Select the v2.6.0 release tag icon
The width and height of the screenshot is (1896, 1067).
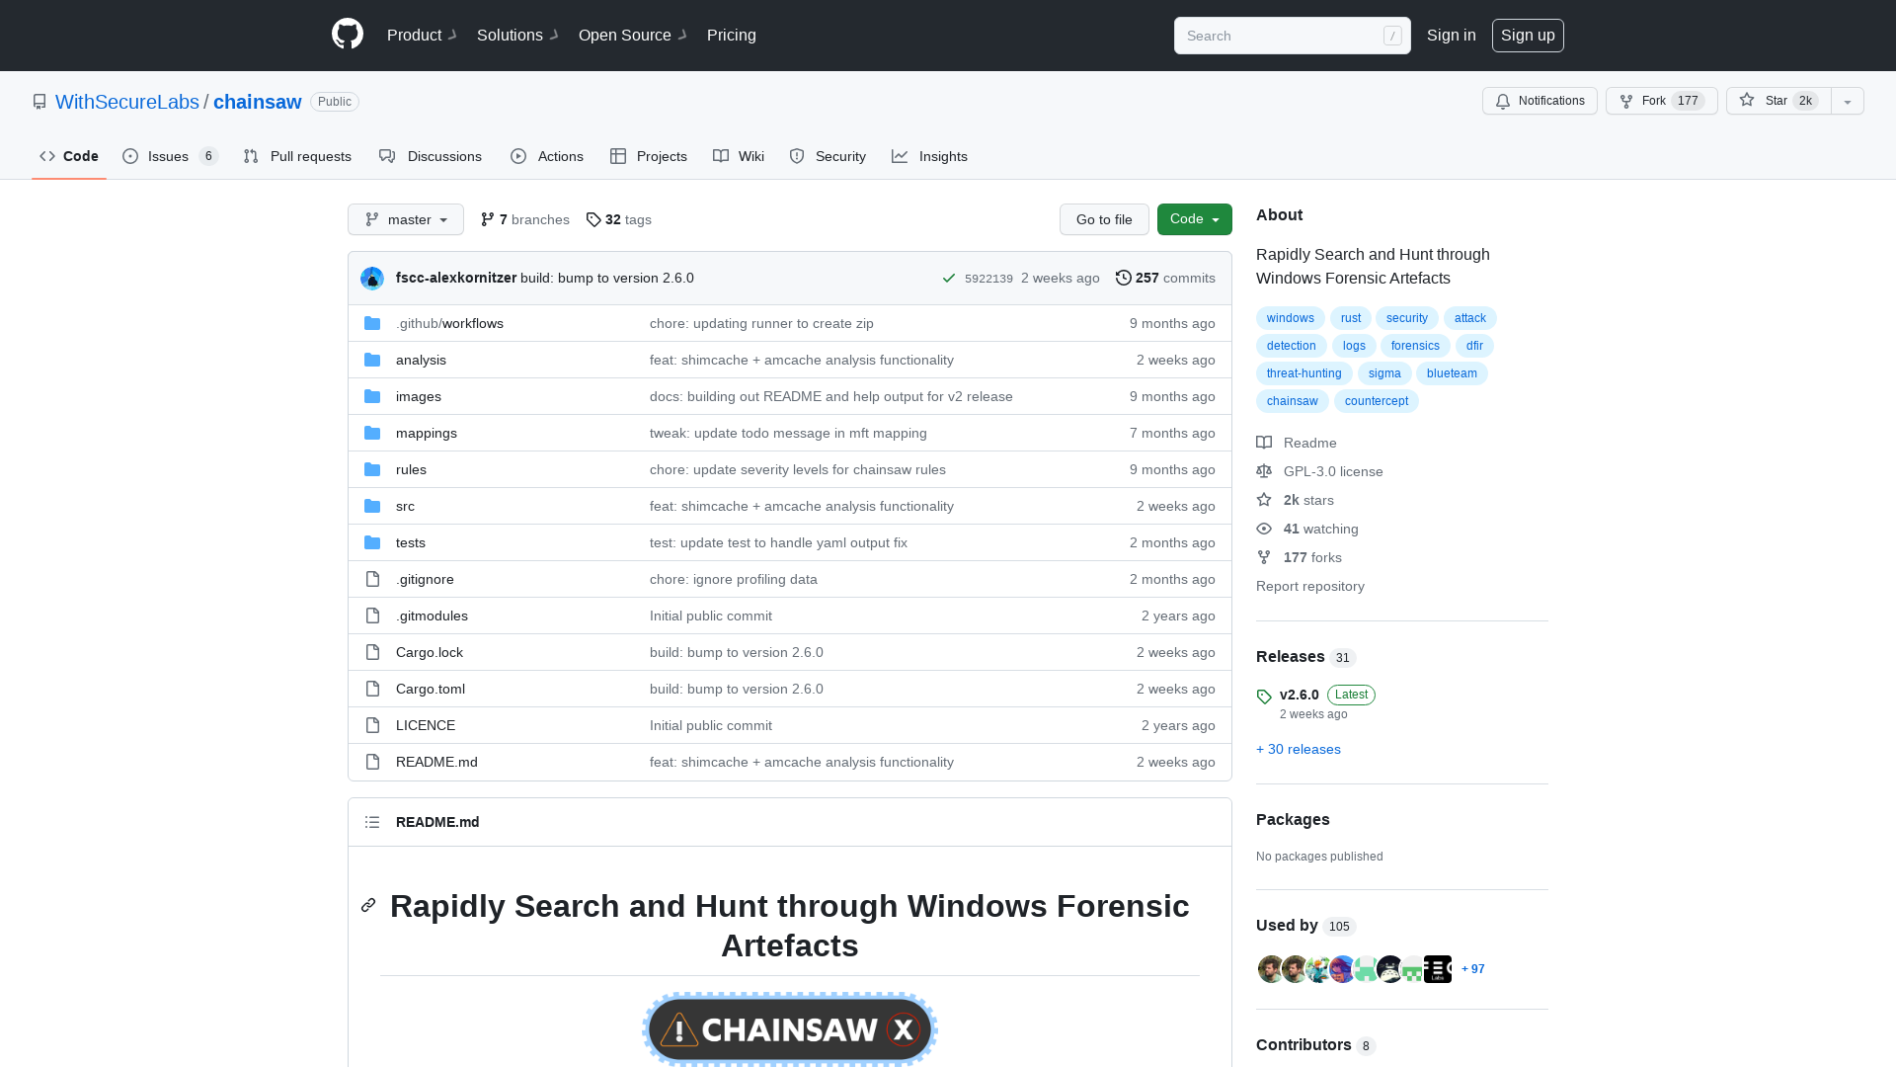pyautogui.click(x=1264, y=697)
